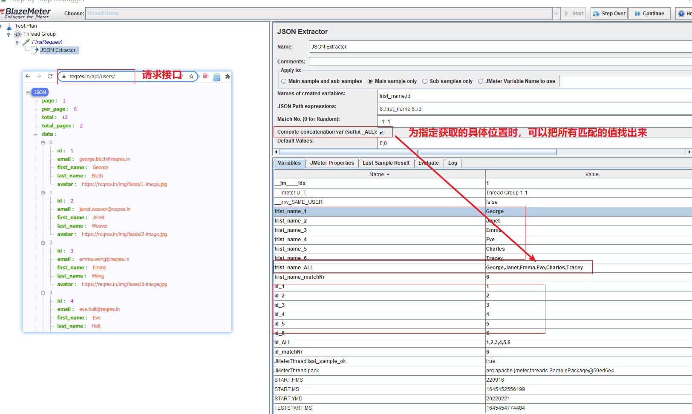
Task: Collapse data item 2 node
Action: point(43,243)
